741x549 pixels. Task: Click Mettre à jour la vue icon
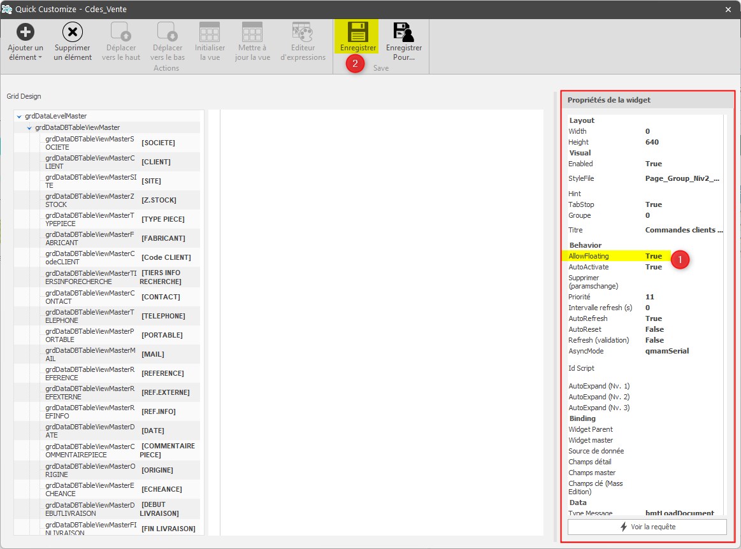(x=252, y=32)
